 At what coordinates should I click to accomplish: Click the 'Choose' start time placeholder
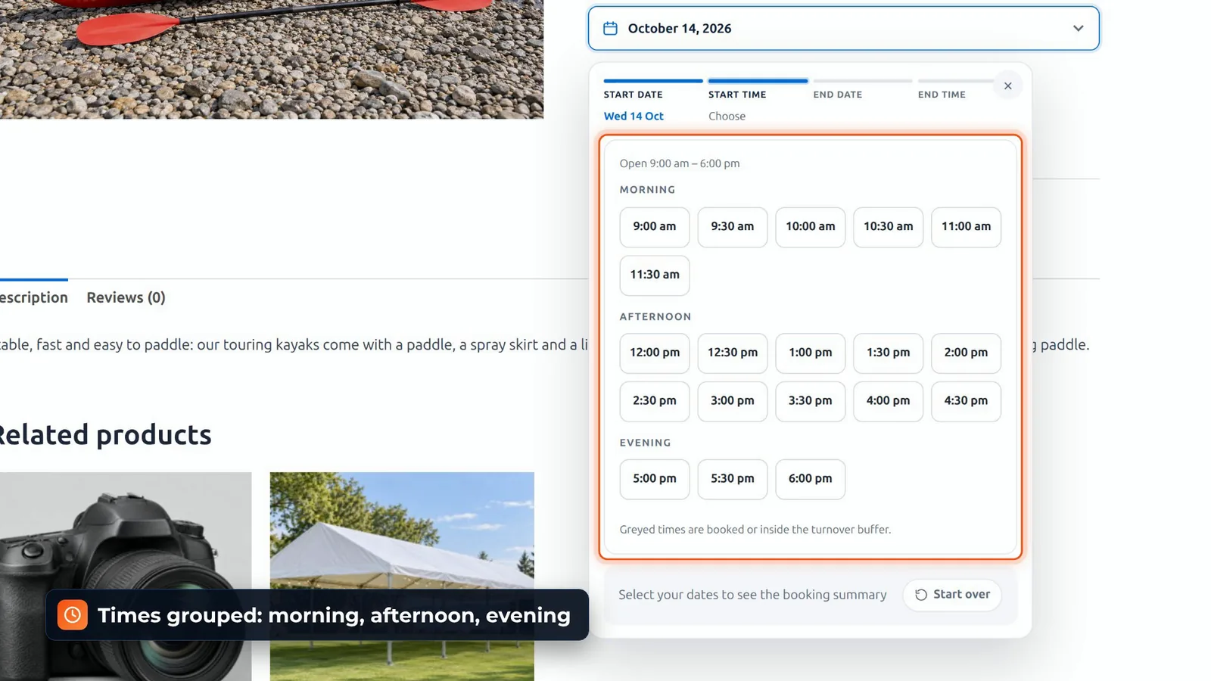point(727,117)
